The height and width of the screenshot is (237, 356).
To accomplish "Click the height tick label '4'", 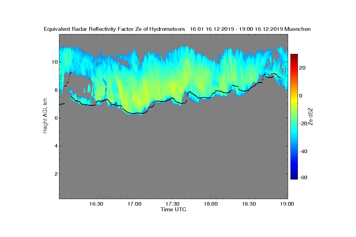I will (x=56, y=146).
